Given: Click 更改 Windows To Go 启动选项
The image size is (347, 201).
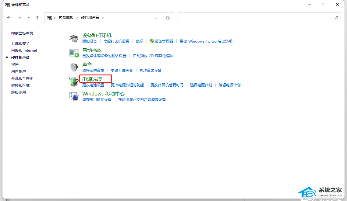Looking at the screenshot, I should tap(206, 41).
